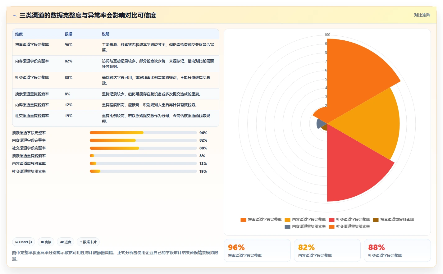This screenshot has height=274, width=443.
Task: Click the 维度 column header
Action: tap(19, 34)
